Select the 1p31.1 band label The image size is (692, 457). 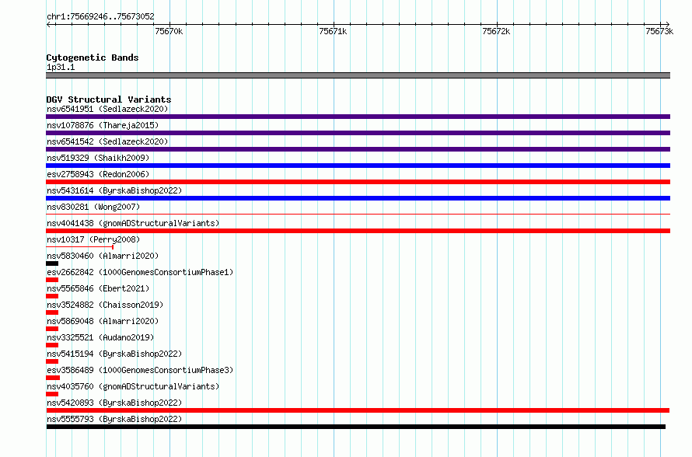click(61, 67)
